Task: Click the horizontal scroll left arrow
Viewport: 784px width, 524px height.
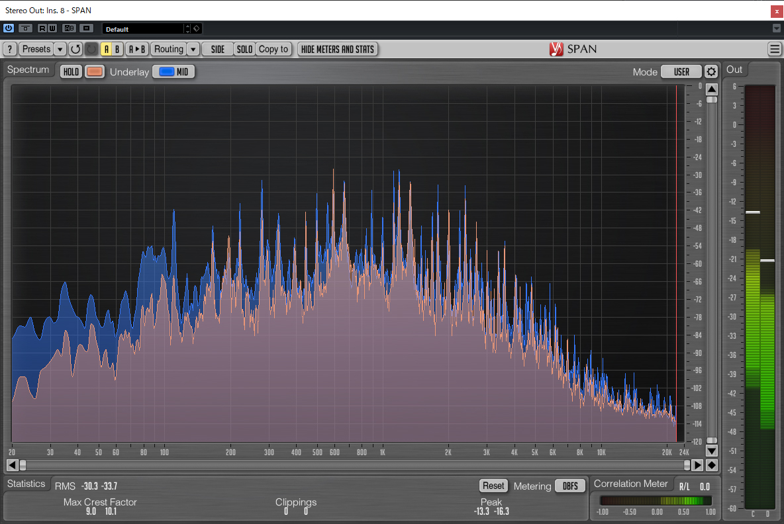Action: 13,465
